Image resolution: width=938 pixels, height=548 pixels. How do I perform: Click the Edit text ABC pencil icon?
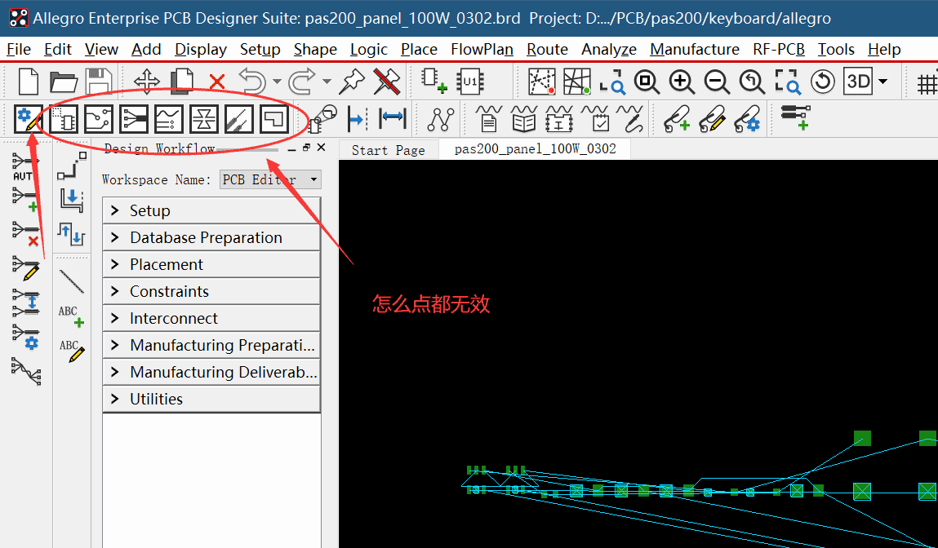coord(71,350)
